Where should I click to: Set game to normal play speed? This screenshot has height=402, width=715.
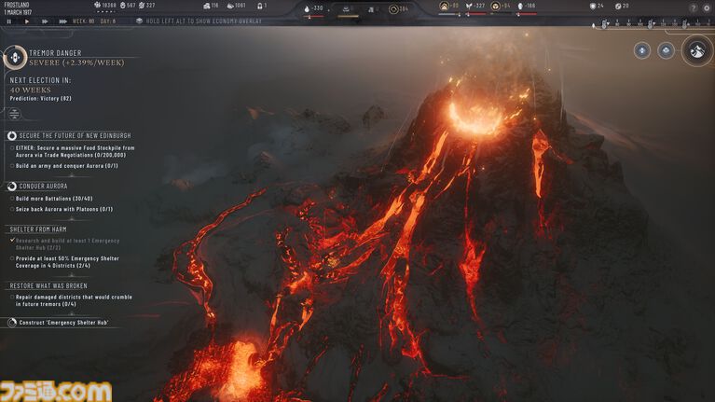tap(26, 21)
